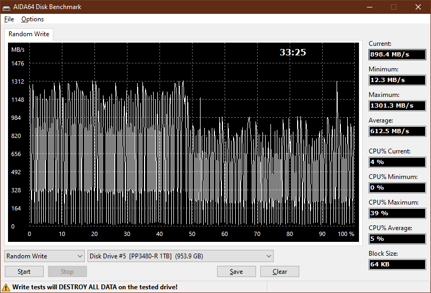Screen dimensions: 431x293
Task: Click the elapsed time 33:25 in graph
Action: [x=293, y=52]
